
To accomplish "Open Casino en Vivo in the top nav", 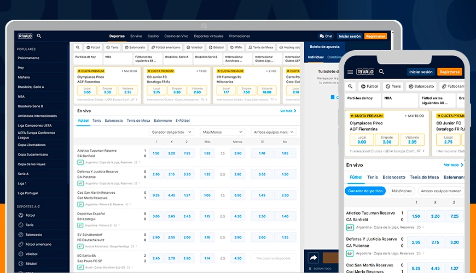I will (176, 36).
